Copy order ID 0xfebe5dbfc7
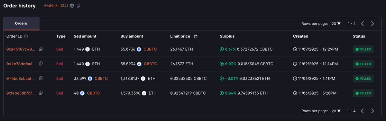Image resolution: width=386 pixels, height=121 pixels. (41, 93)
